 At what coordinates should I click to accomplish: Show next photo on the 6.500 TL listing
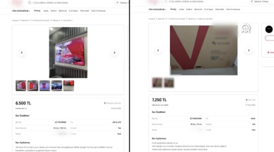(x=114, y=53)
